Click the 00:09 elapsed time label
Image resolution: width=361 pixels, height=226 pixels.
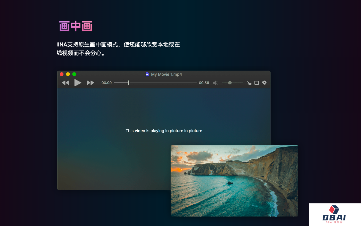[107, 83]
